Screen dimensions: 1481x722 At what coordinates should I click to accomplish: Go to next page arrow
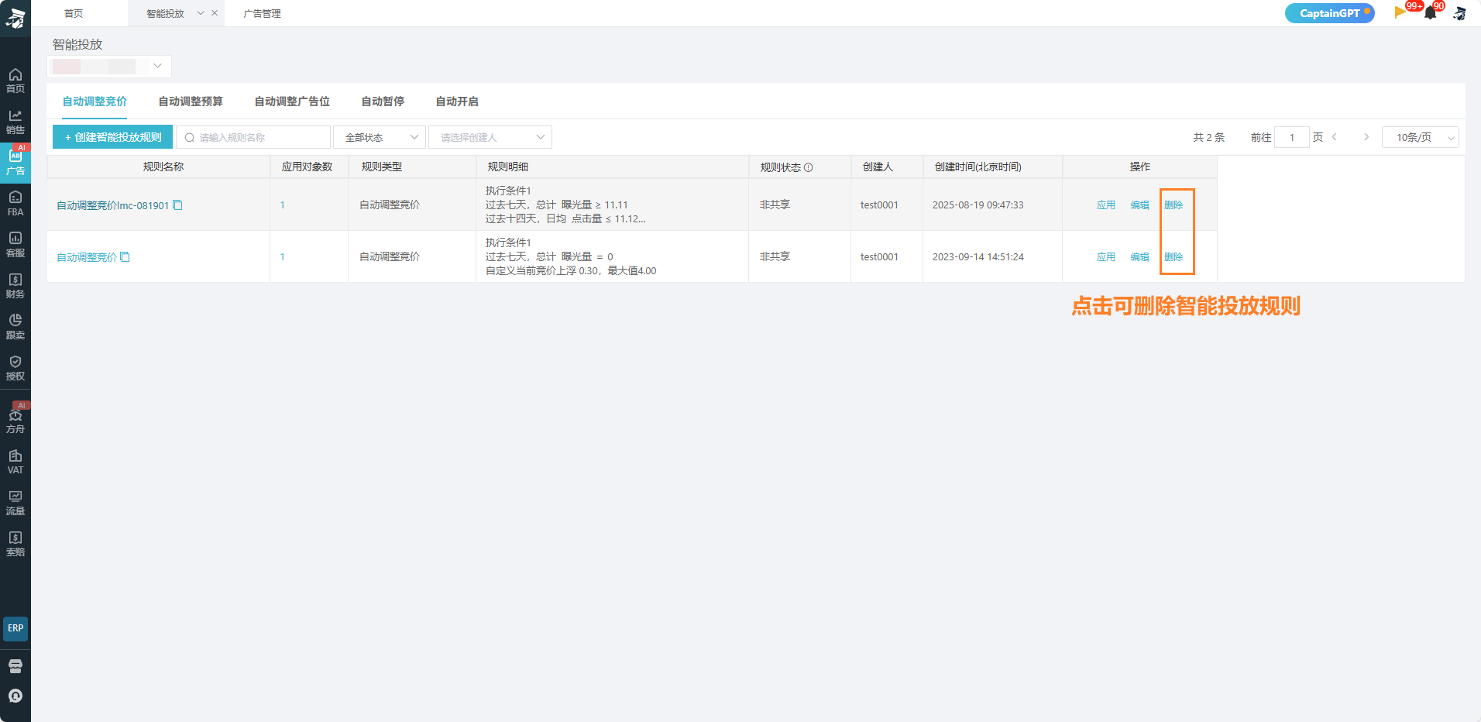coord(1366,137)
